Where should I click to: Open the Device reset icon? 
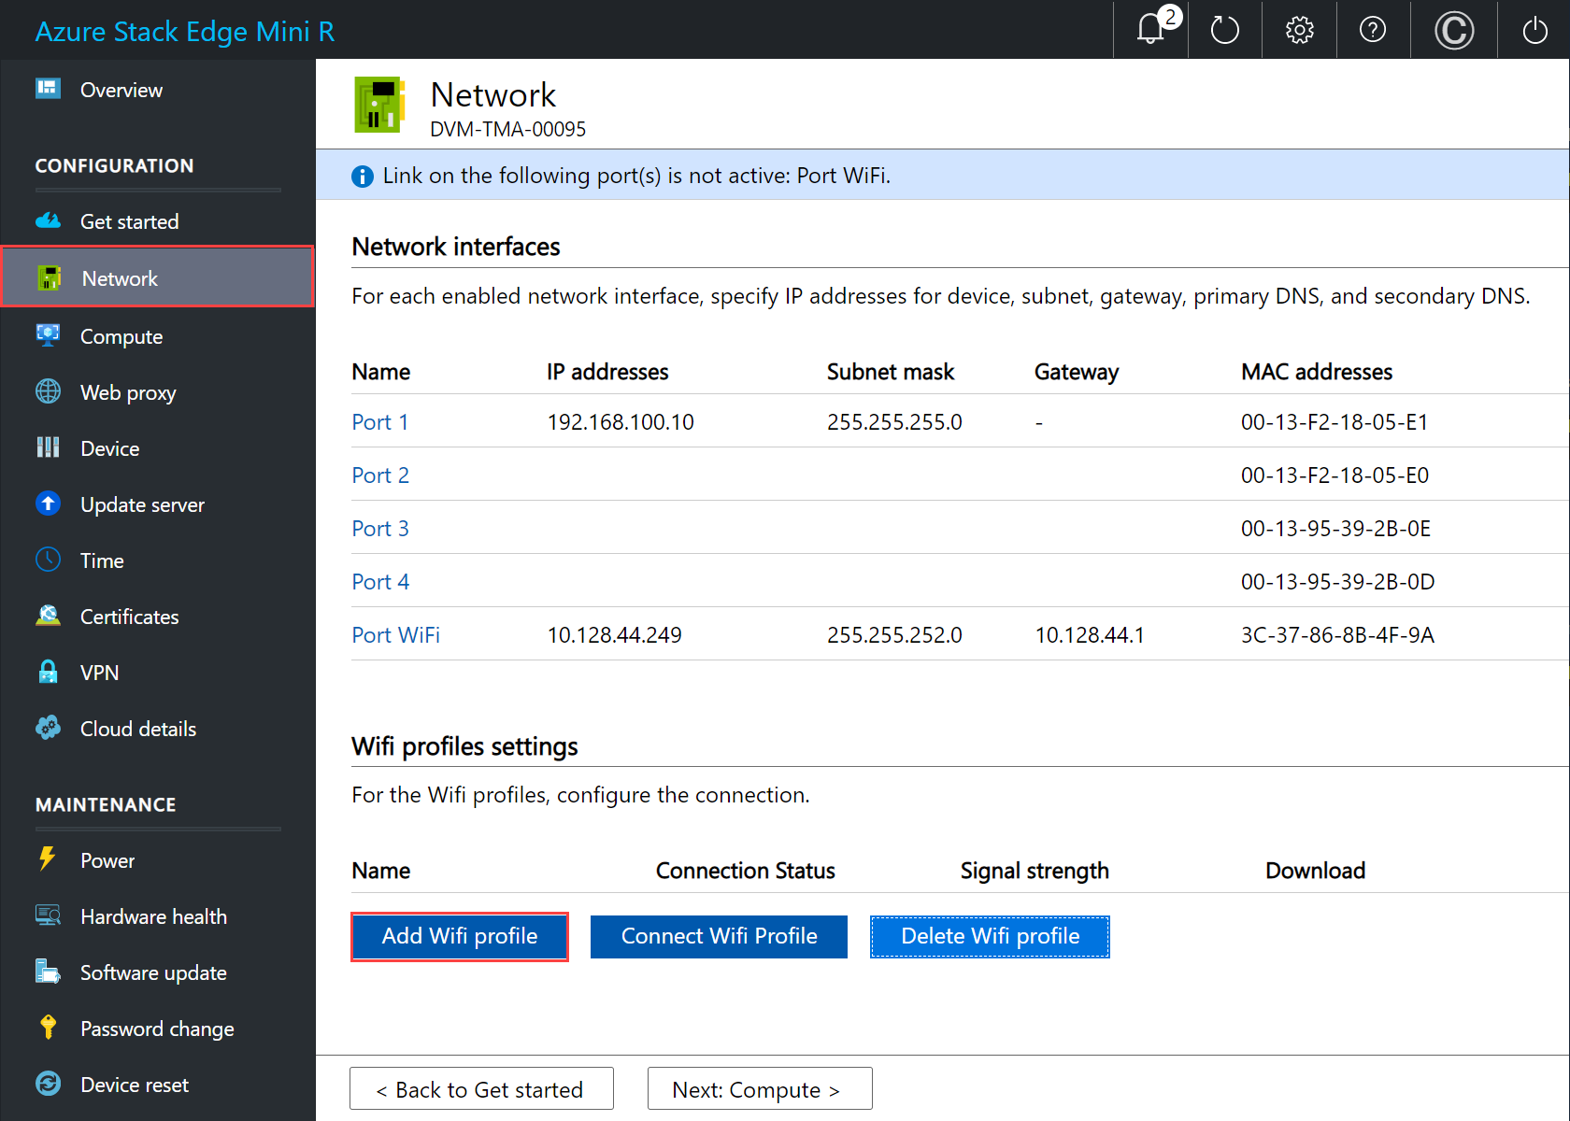48,1084
